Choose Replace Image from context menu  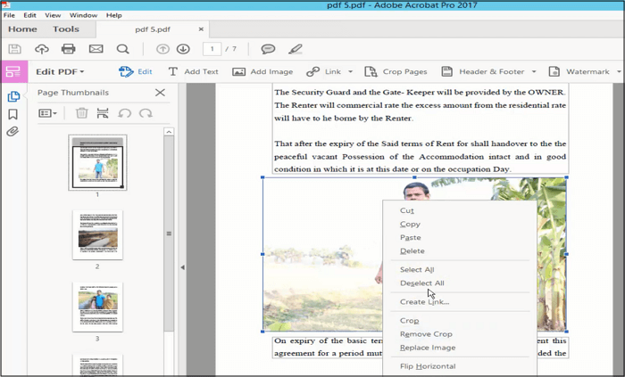point(428,347)
